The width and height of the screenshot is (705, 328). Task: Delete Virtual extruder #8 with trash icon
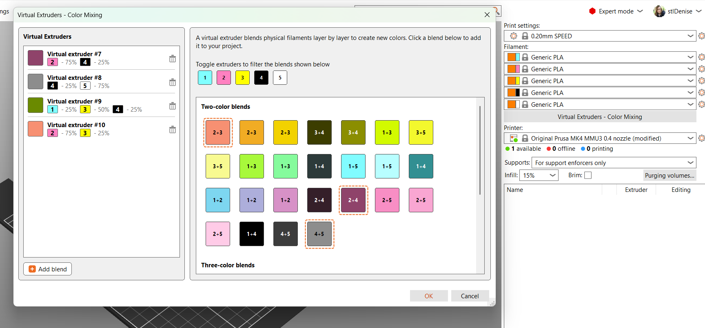[x=173, y=82]
